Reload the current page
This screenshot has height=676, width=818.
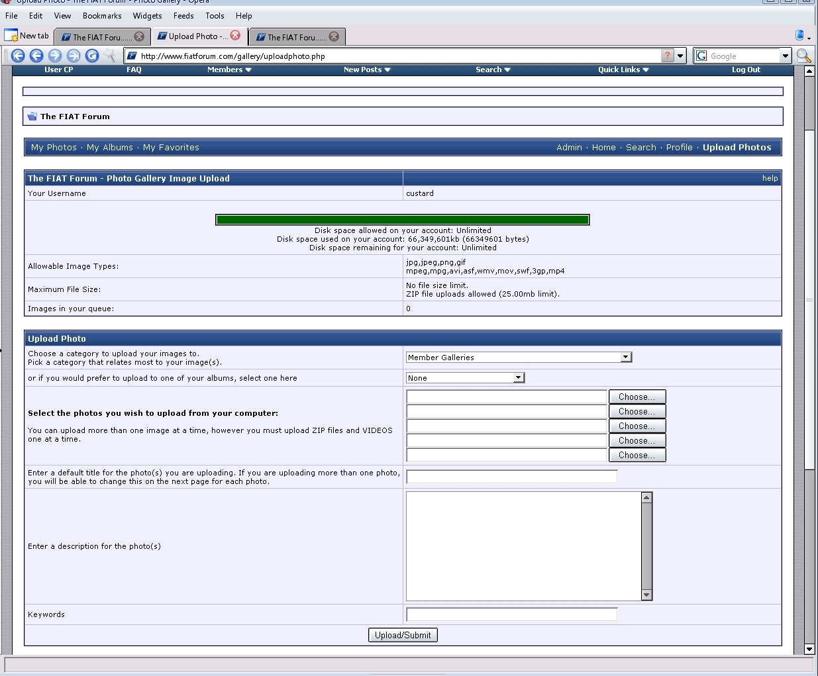coord(92,56)
